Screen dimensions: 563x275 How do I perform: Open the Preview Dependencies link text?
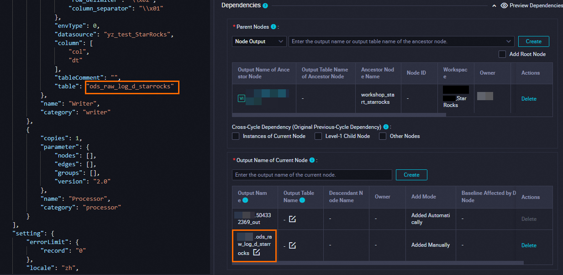(x=536, y=5)
